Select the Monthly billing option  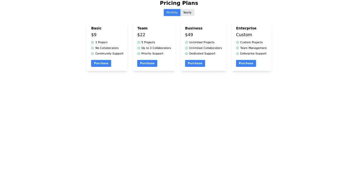point(172,12)
